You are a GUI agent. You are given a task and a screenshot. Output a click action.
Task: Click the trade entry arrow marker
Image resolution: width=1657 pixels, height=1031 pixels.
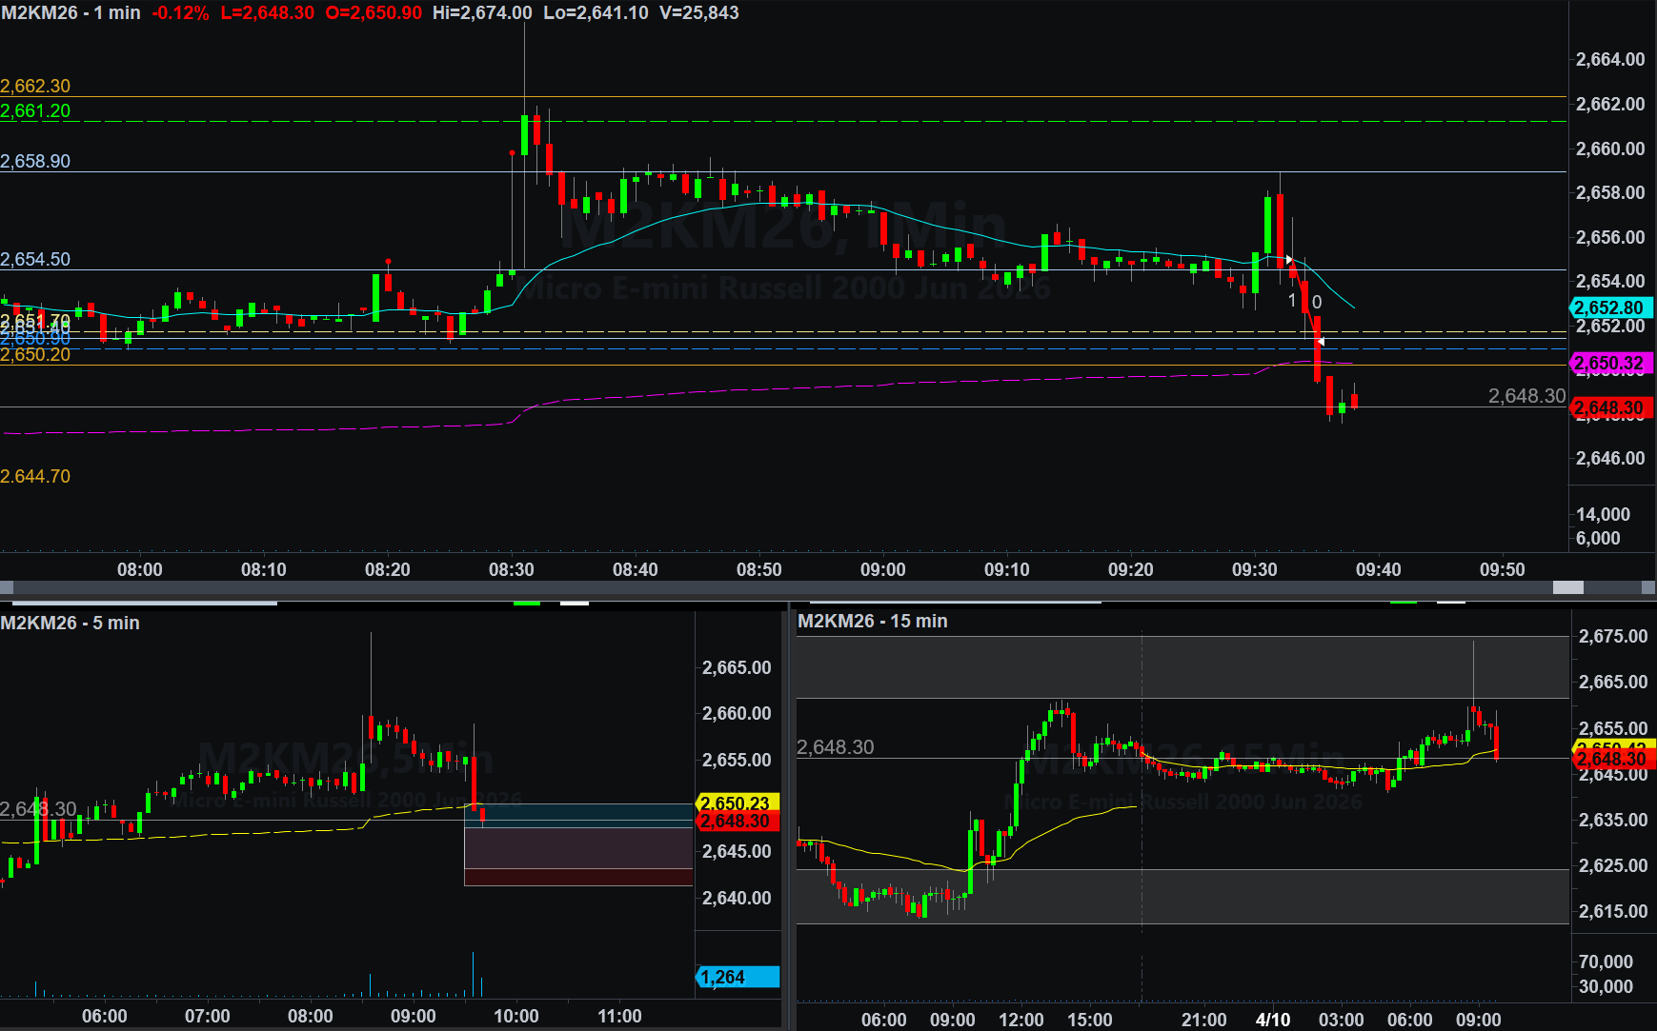[1289, 259]
